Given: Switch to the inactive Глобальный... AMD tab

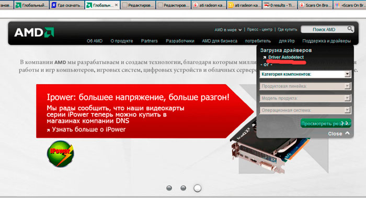Looking at the screenshot, I should pos(31,5).
